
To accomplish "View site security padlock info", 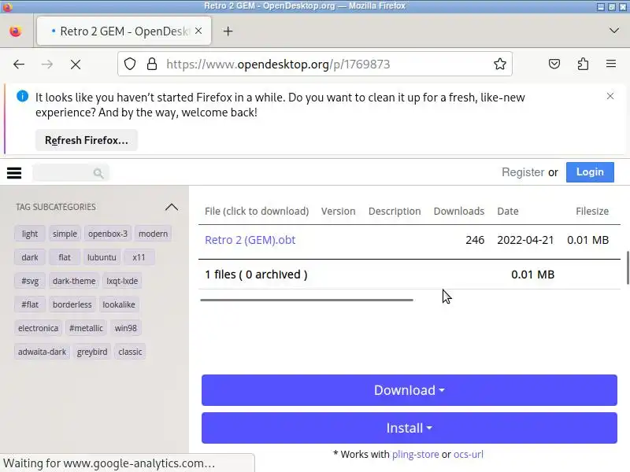I will coord(152,64).
